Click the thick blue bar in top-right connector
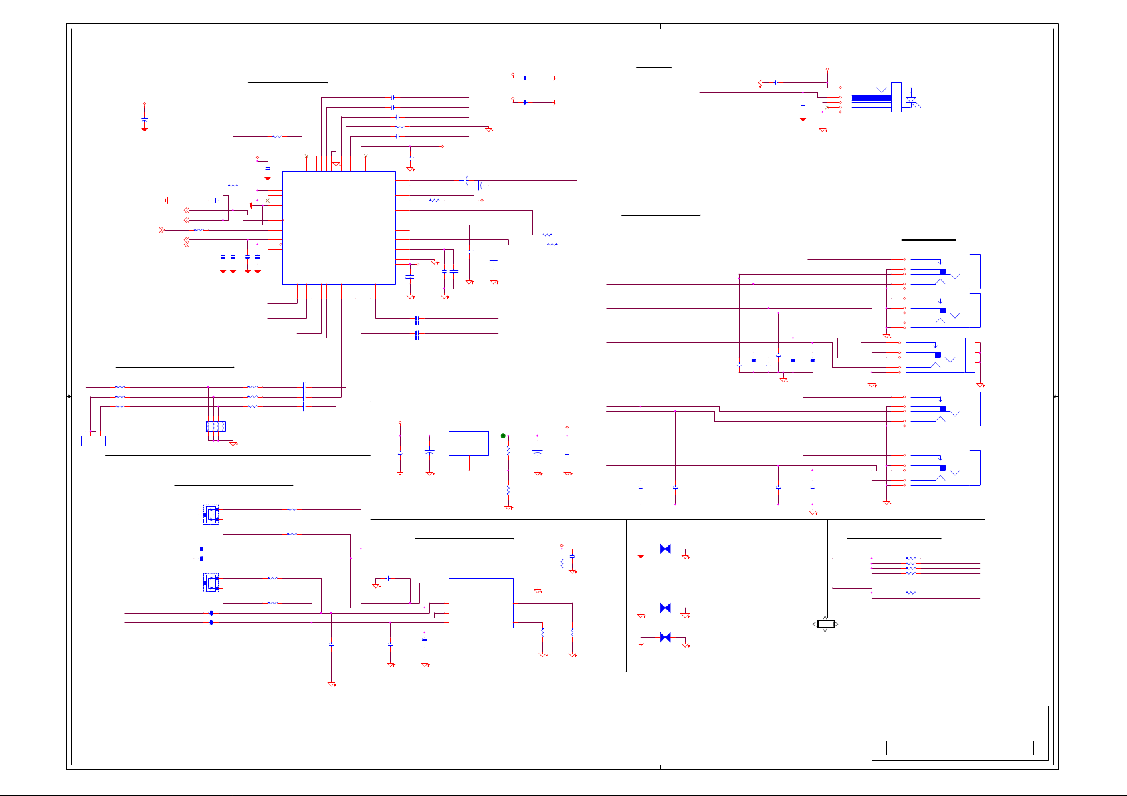 coord(871,98)
